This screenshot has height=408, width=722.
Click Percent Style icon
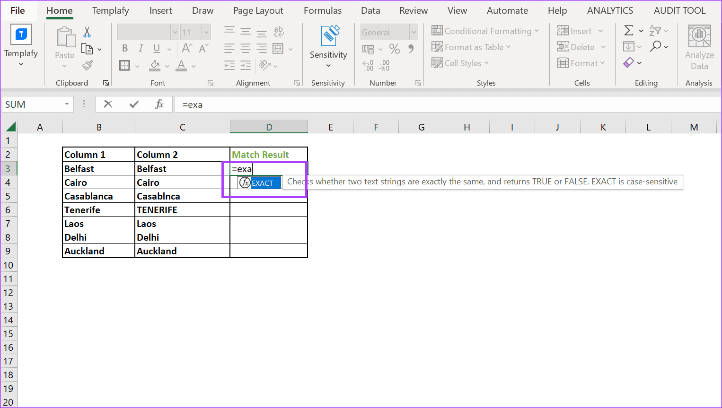click(395, 49)
